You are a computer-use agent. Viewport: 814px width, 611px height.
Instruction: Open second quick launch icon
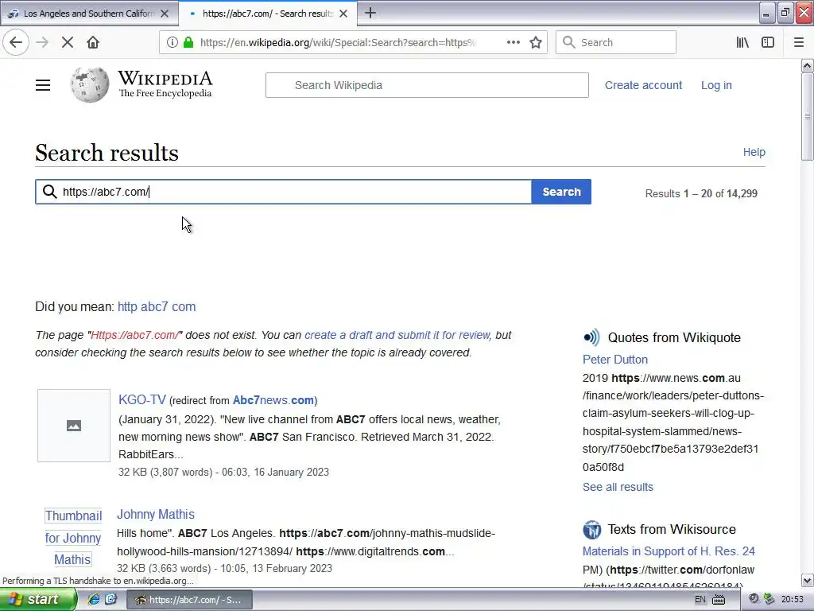click(111, 599)
